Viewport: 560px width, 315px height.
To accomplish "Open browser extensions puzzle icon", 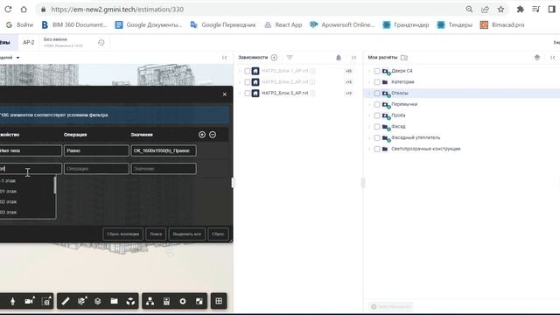I will pos(520,10).
